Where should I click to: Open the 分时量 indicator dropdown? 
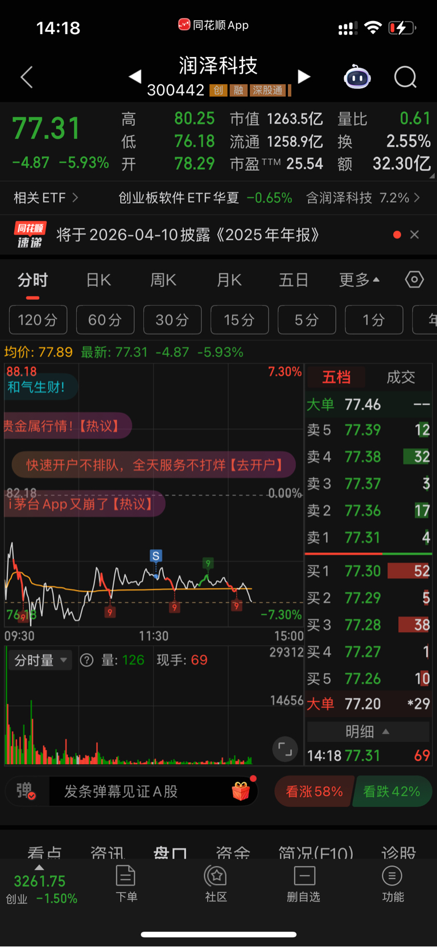click(x=40, y=660)
